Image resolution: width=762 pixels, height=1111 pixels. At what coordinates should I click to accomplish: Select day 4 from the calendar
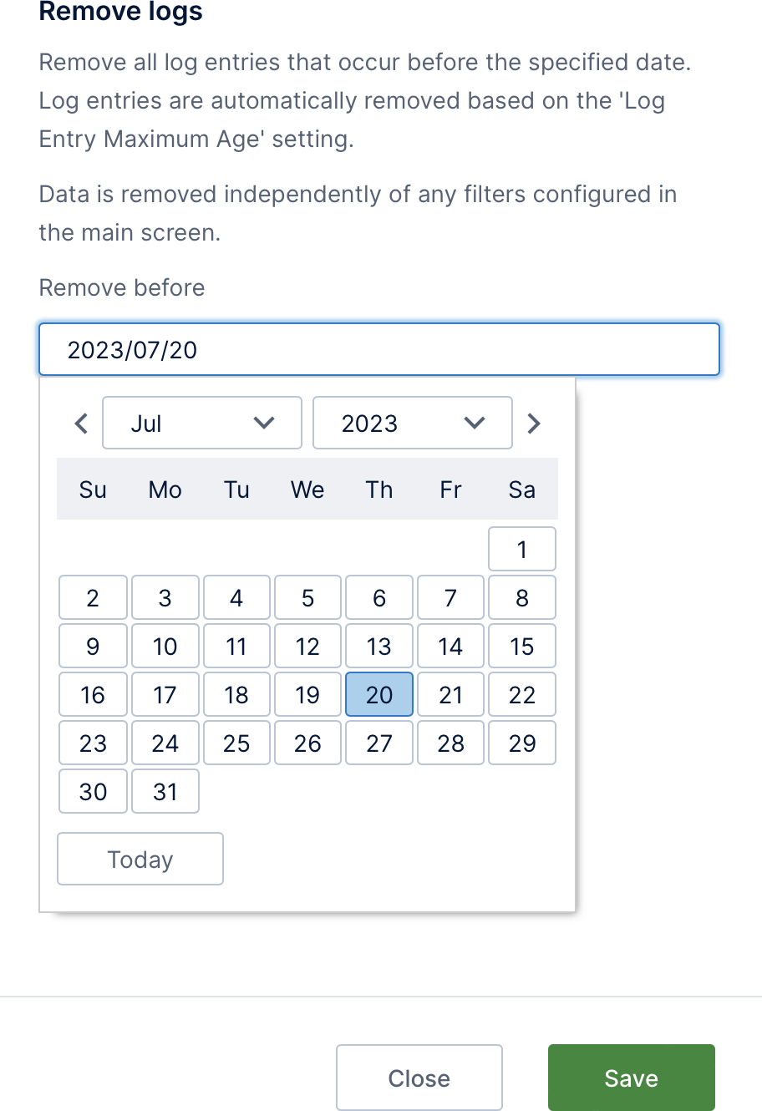pos(236,597)
